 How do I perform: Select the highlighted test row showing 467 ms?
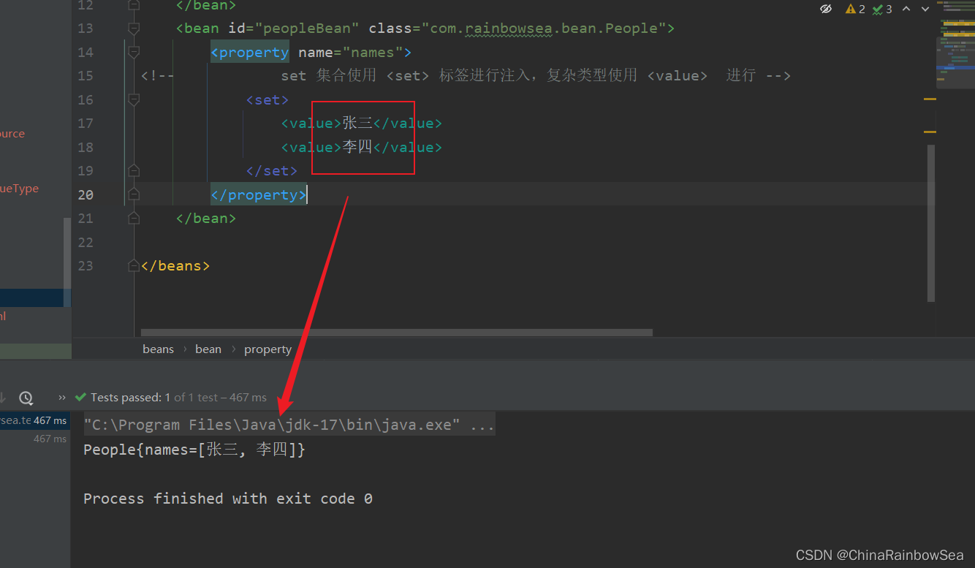(35, 420)
